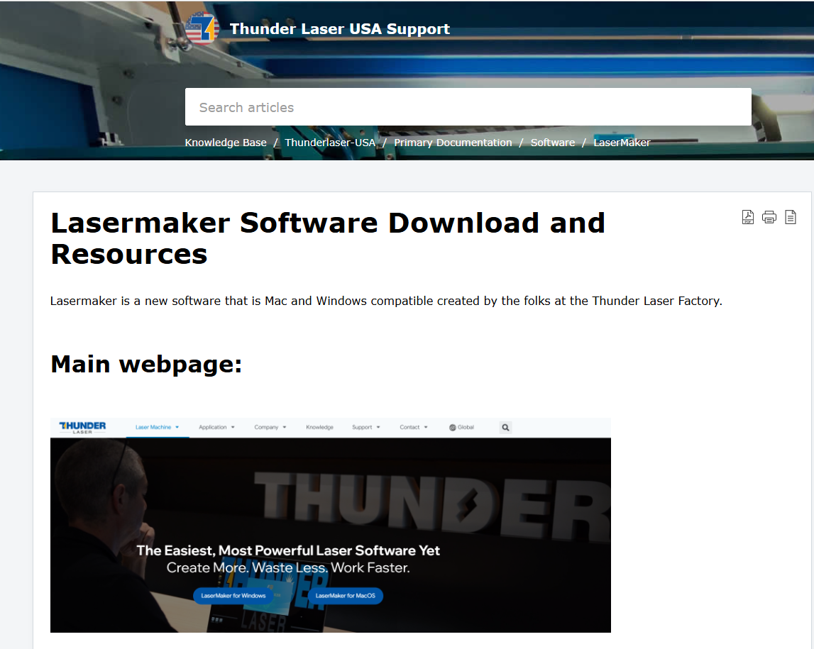Open the Software breadcrumb link
Viewport: 814px width, 649px height.
pos(553,143)
